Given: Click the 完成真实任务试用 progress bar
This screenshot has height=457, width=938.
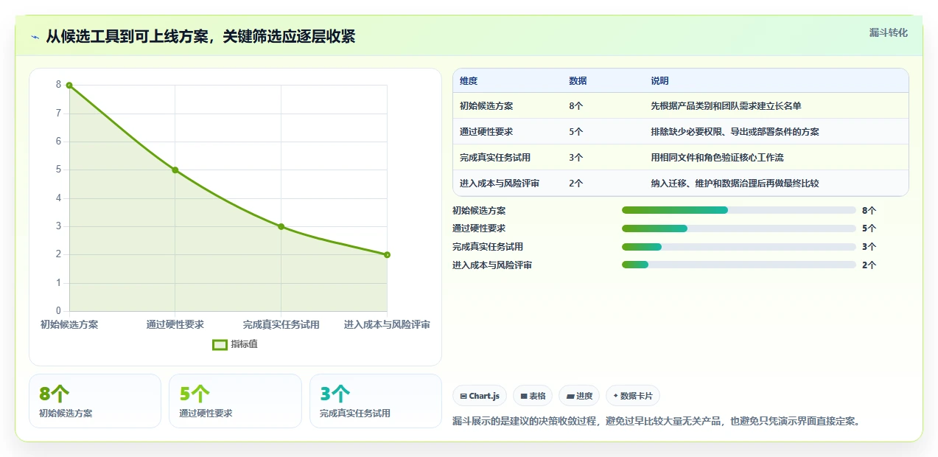Looking at the screenshot, I should pos(739,247).
